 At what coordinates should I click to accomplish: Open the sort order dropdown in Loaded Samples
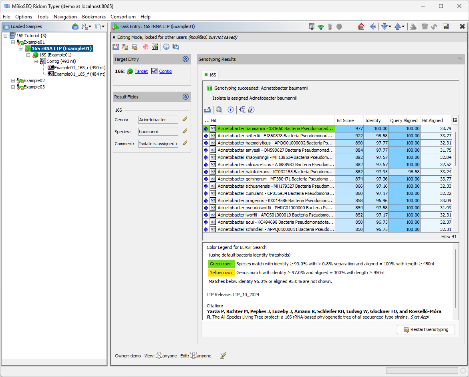pyautogui.click(x=87, y=26)
